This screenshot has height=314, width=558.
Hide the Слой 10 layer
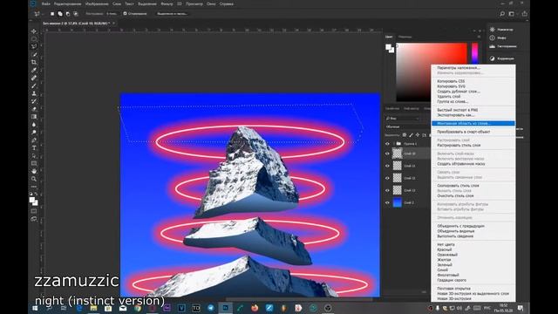click(x=387, y=154)
